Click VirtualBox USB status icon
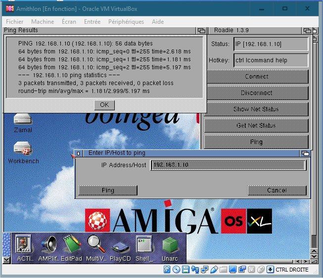 pyautogui.click(x=214, y=270)
